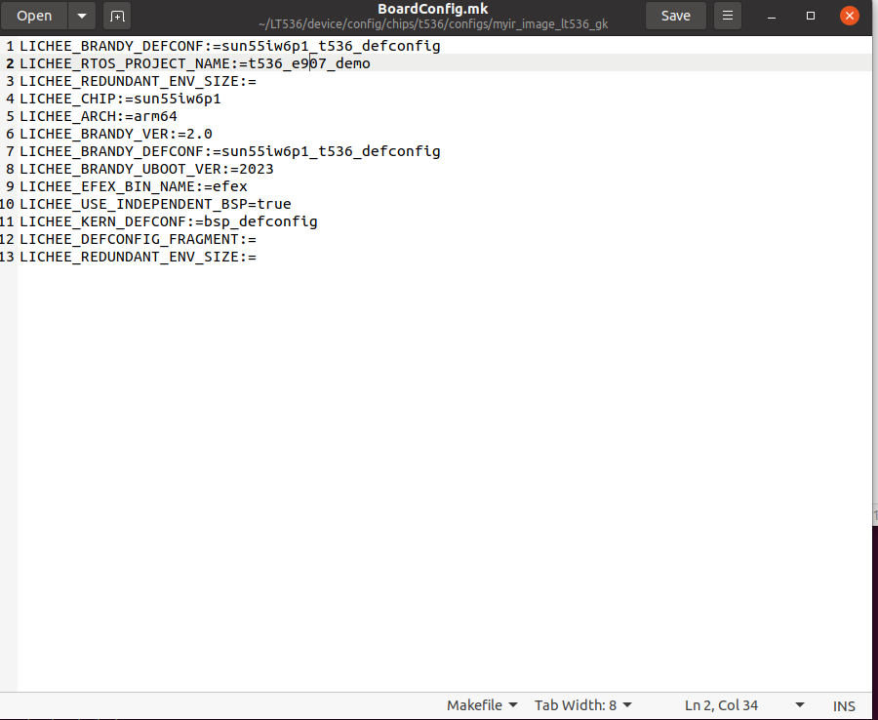The height and width of the screenshot is (720, 878).
Task: Click the LICHEE_BRANDY_UBOOT_VER:=2023 line
Action: click(x=146, y=169)
